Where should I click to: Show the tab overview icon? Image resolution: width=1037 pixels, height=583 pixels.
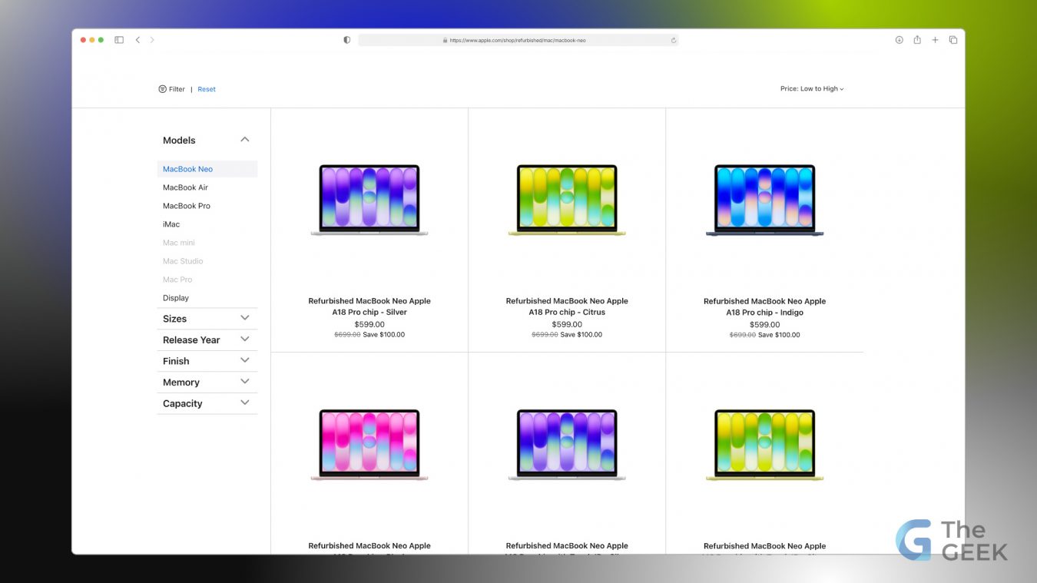(953, 40)
